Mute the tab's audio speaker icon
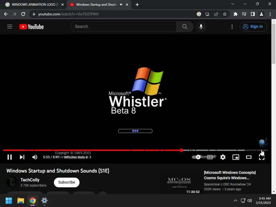The width and height of the screenshot is (276, 207). point(121,5)
